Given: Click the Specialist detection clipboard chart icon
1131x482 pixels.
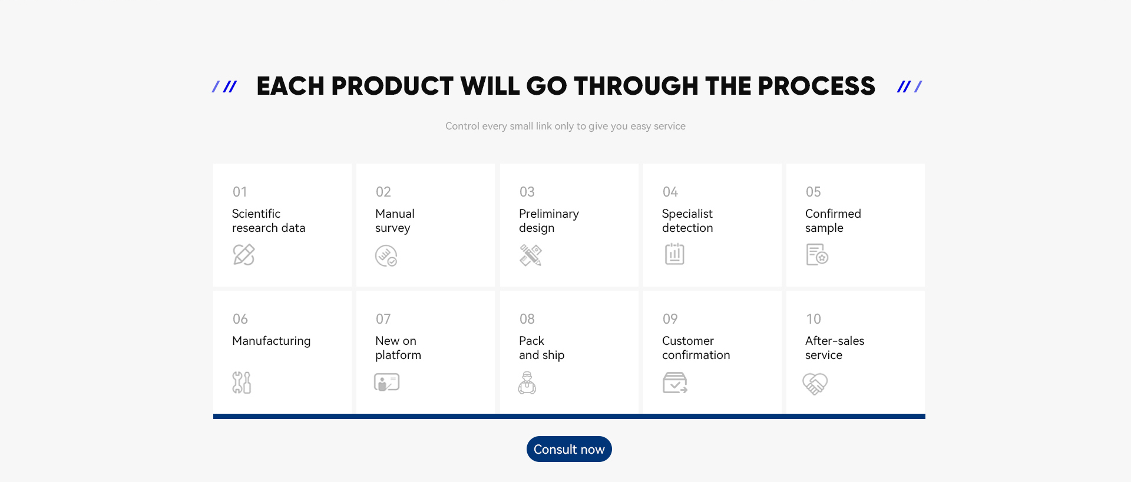Looking at the screenshot, I should click(674, 254).
